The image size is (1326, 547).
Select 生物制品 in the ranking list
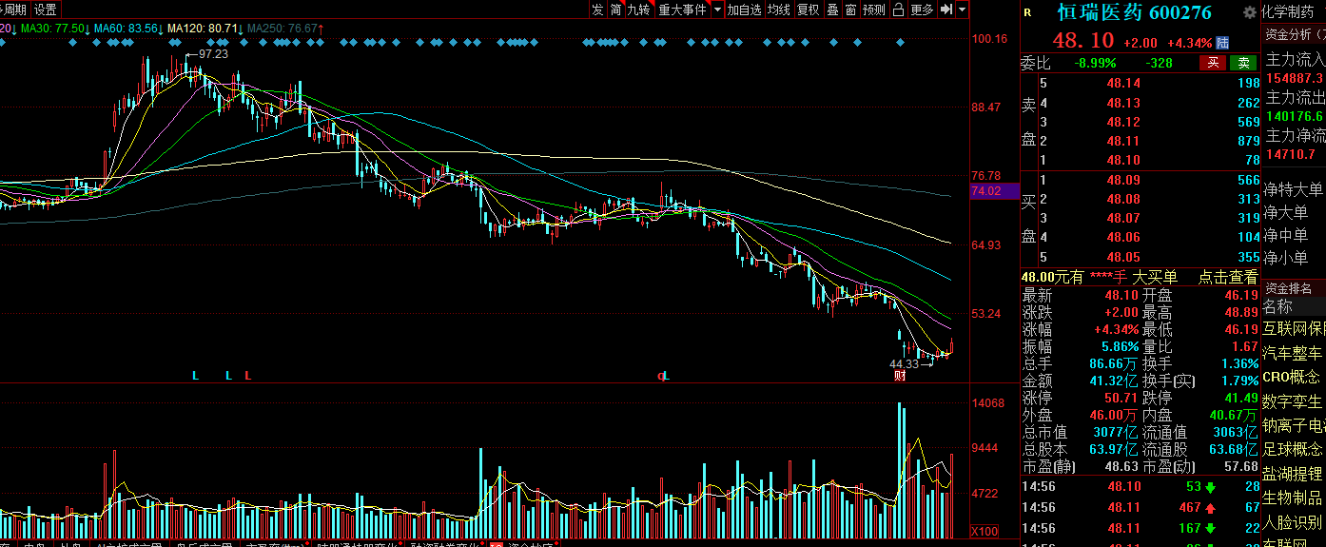pyautogui.click(x=1292, y=498)
